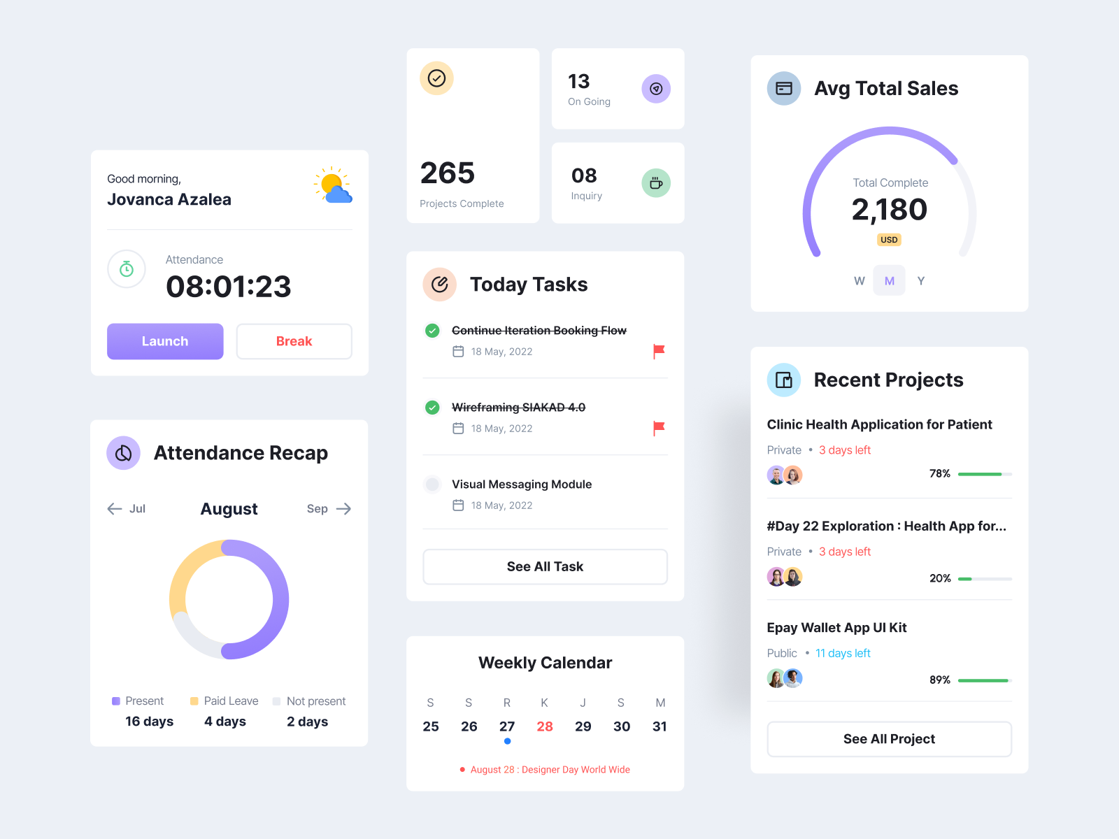Image resolution: width=1119 pixels, height=839 pixels.
Task: Click the Recent Projects panel icon
Action: 784,380
